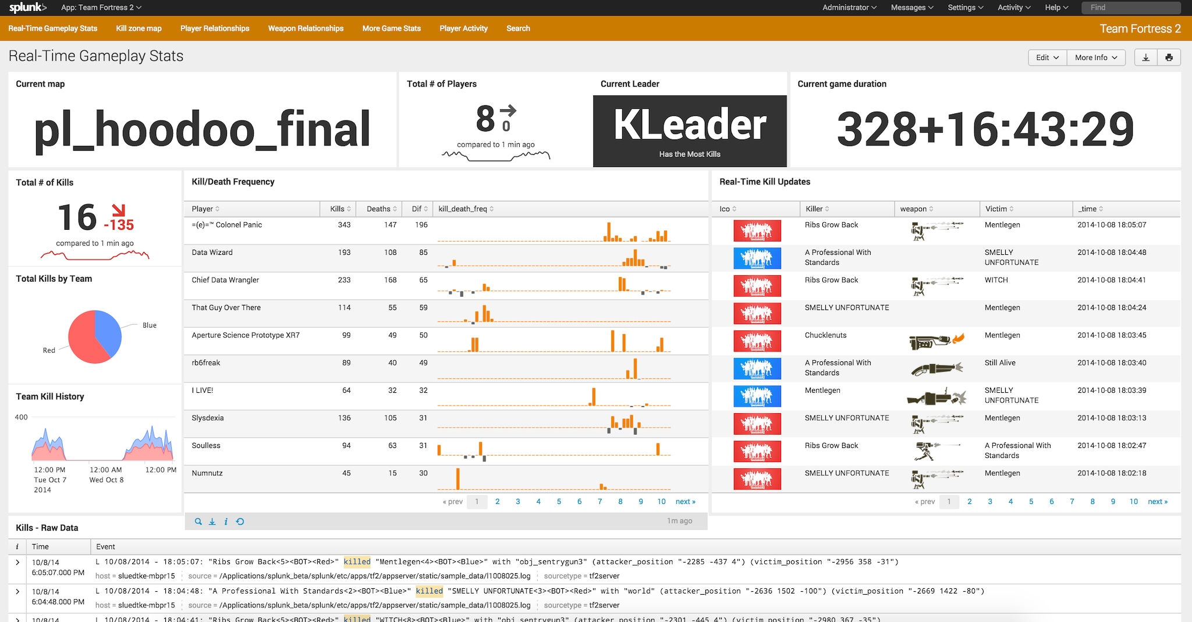Open Player Activity tab

[x=463, y=29]
